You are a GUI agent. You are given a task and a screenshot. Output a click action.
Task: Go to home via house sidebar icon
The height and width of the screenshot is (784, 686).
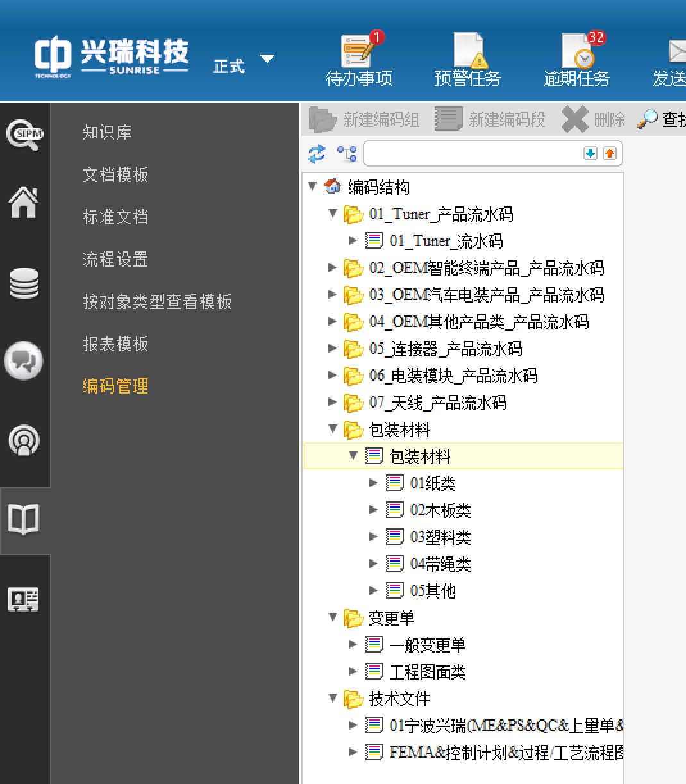[x=24, y=203]
